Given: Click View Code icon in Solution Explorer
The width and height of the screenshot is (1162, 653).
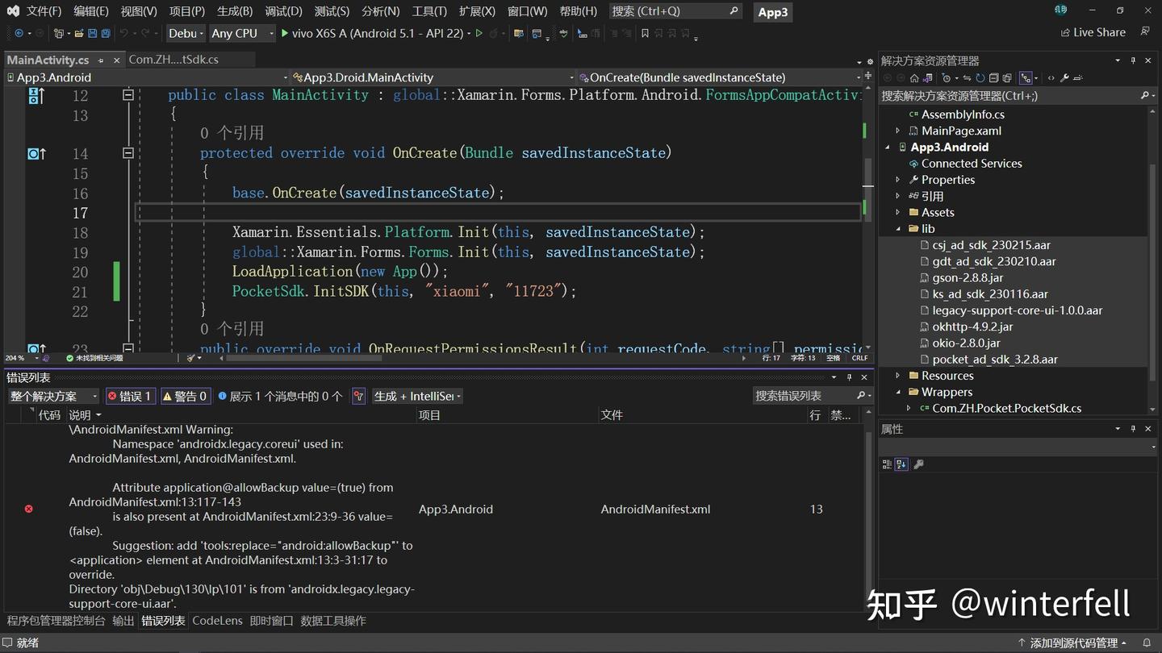Looking at the screenshot, I should pyautogui.click(x=1051, y=78).
